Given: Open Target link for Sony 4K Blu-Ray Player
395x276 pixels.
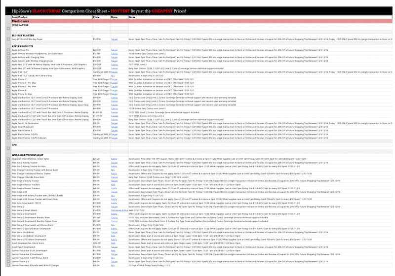Looking at the screenshot, I should [x=114, y=39].
